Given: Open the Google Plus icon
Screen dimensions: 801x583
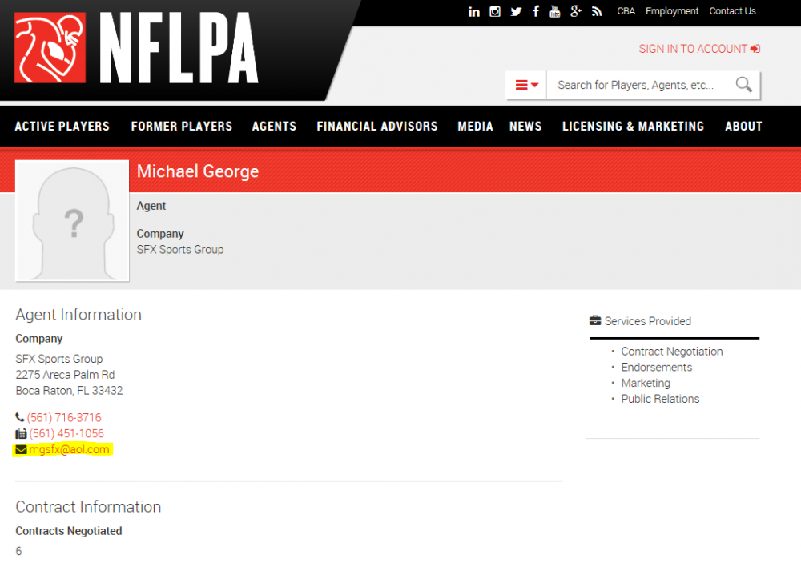Looking at the screenshot, I should coord(576,11).
